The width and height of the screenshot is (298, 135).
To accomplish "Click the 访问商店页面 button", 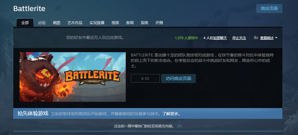I will tap(179, 79).
